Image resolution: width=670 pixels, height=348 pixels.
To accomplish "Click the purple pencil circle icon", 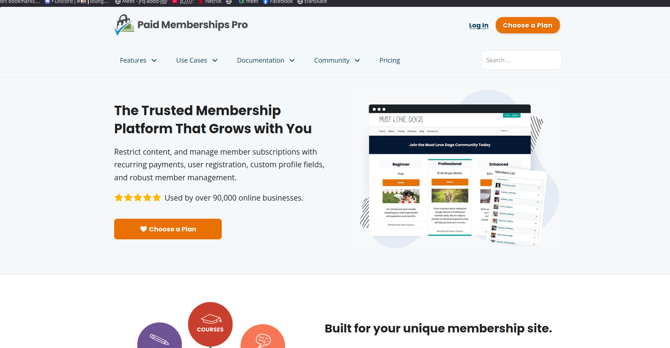I will (159, 336).
